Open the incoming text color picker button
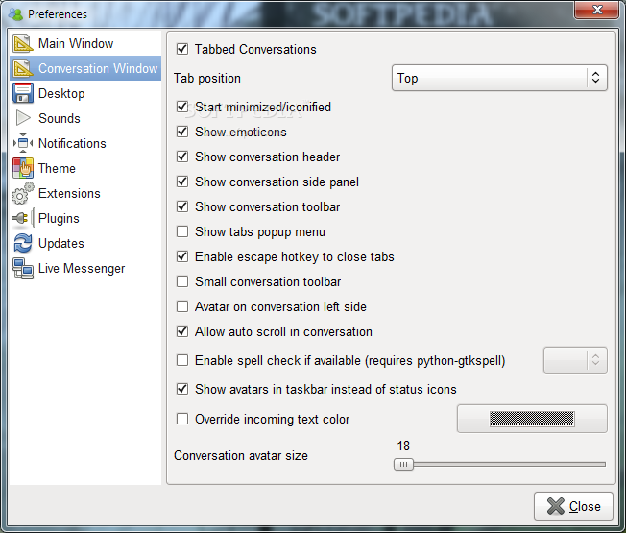This screenshot has width=626, height=533. (x=532, y=419)
